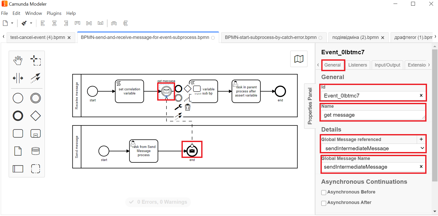Open the Help menu
Image resolution: width=438 pixels, height=216 pixels.
coord(71,13)
